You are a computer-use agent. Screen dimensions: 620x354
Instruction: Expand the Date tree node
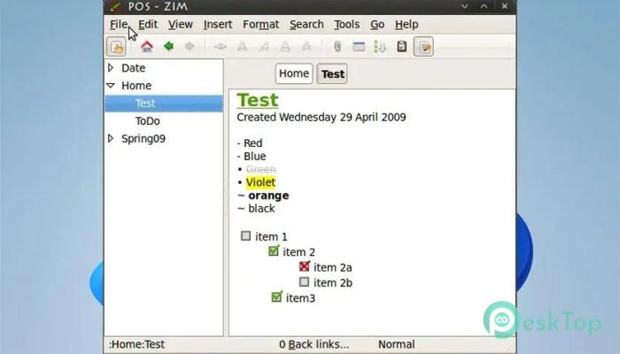[111, 67]
